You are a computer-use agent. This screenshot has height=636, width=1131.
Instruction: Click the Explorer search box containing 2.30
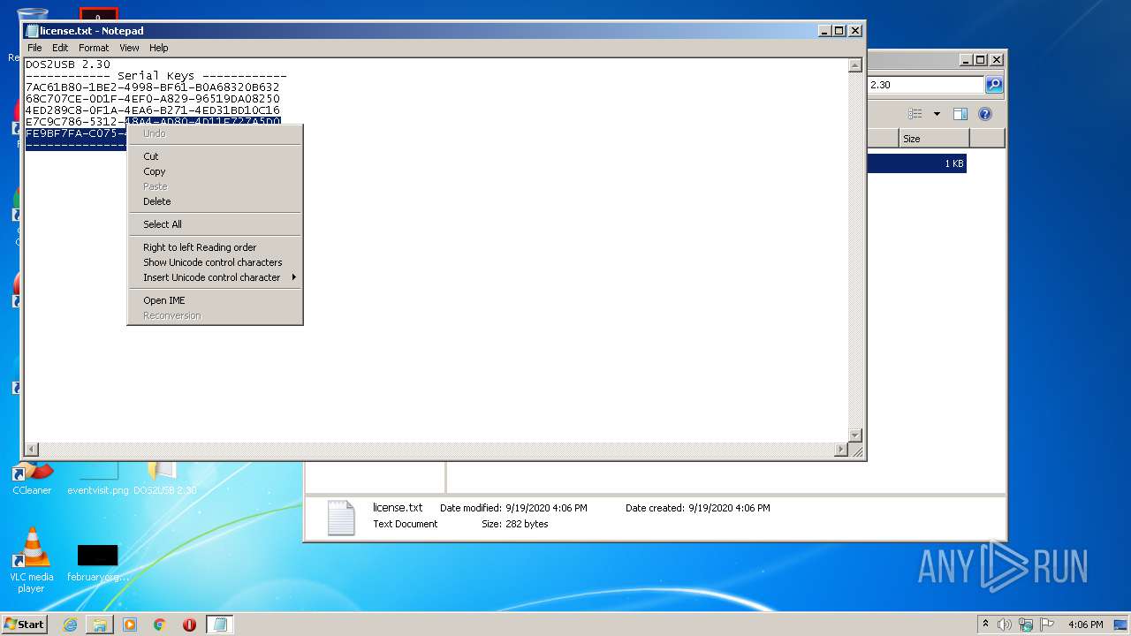coord(925,85)
